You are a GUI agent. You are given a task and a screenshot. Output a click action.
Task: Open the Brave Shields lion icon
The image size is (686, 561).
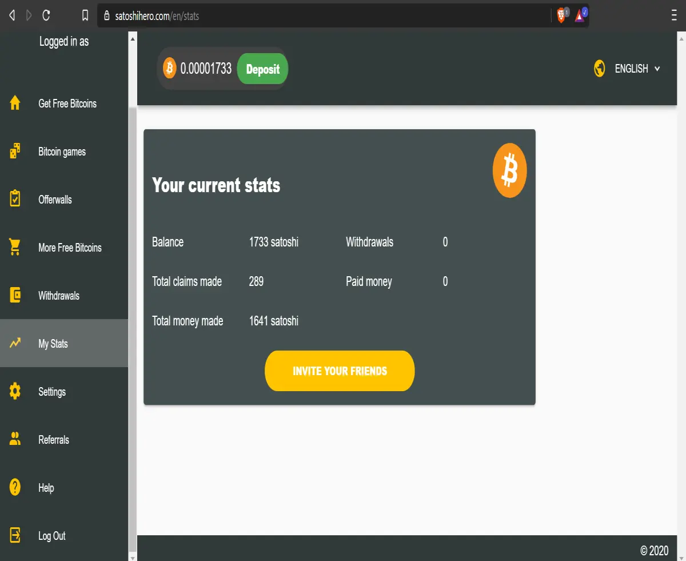tap(562, 15)
